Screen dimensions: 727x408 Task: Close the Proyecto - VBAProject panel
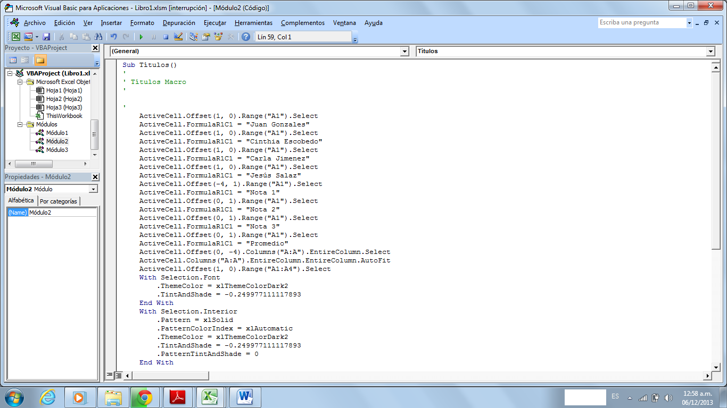point(95,48)
